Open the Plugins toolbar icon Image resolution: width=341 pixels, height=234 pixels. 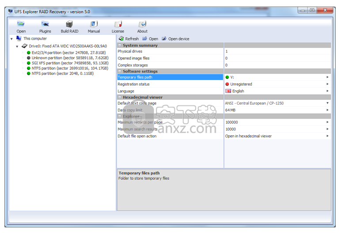click(x=45, y=24)
